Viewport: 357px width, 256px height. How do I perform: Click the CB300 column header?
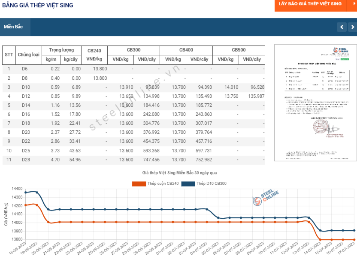133,50
